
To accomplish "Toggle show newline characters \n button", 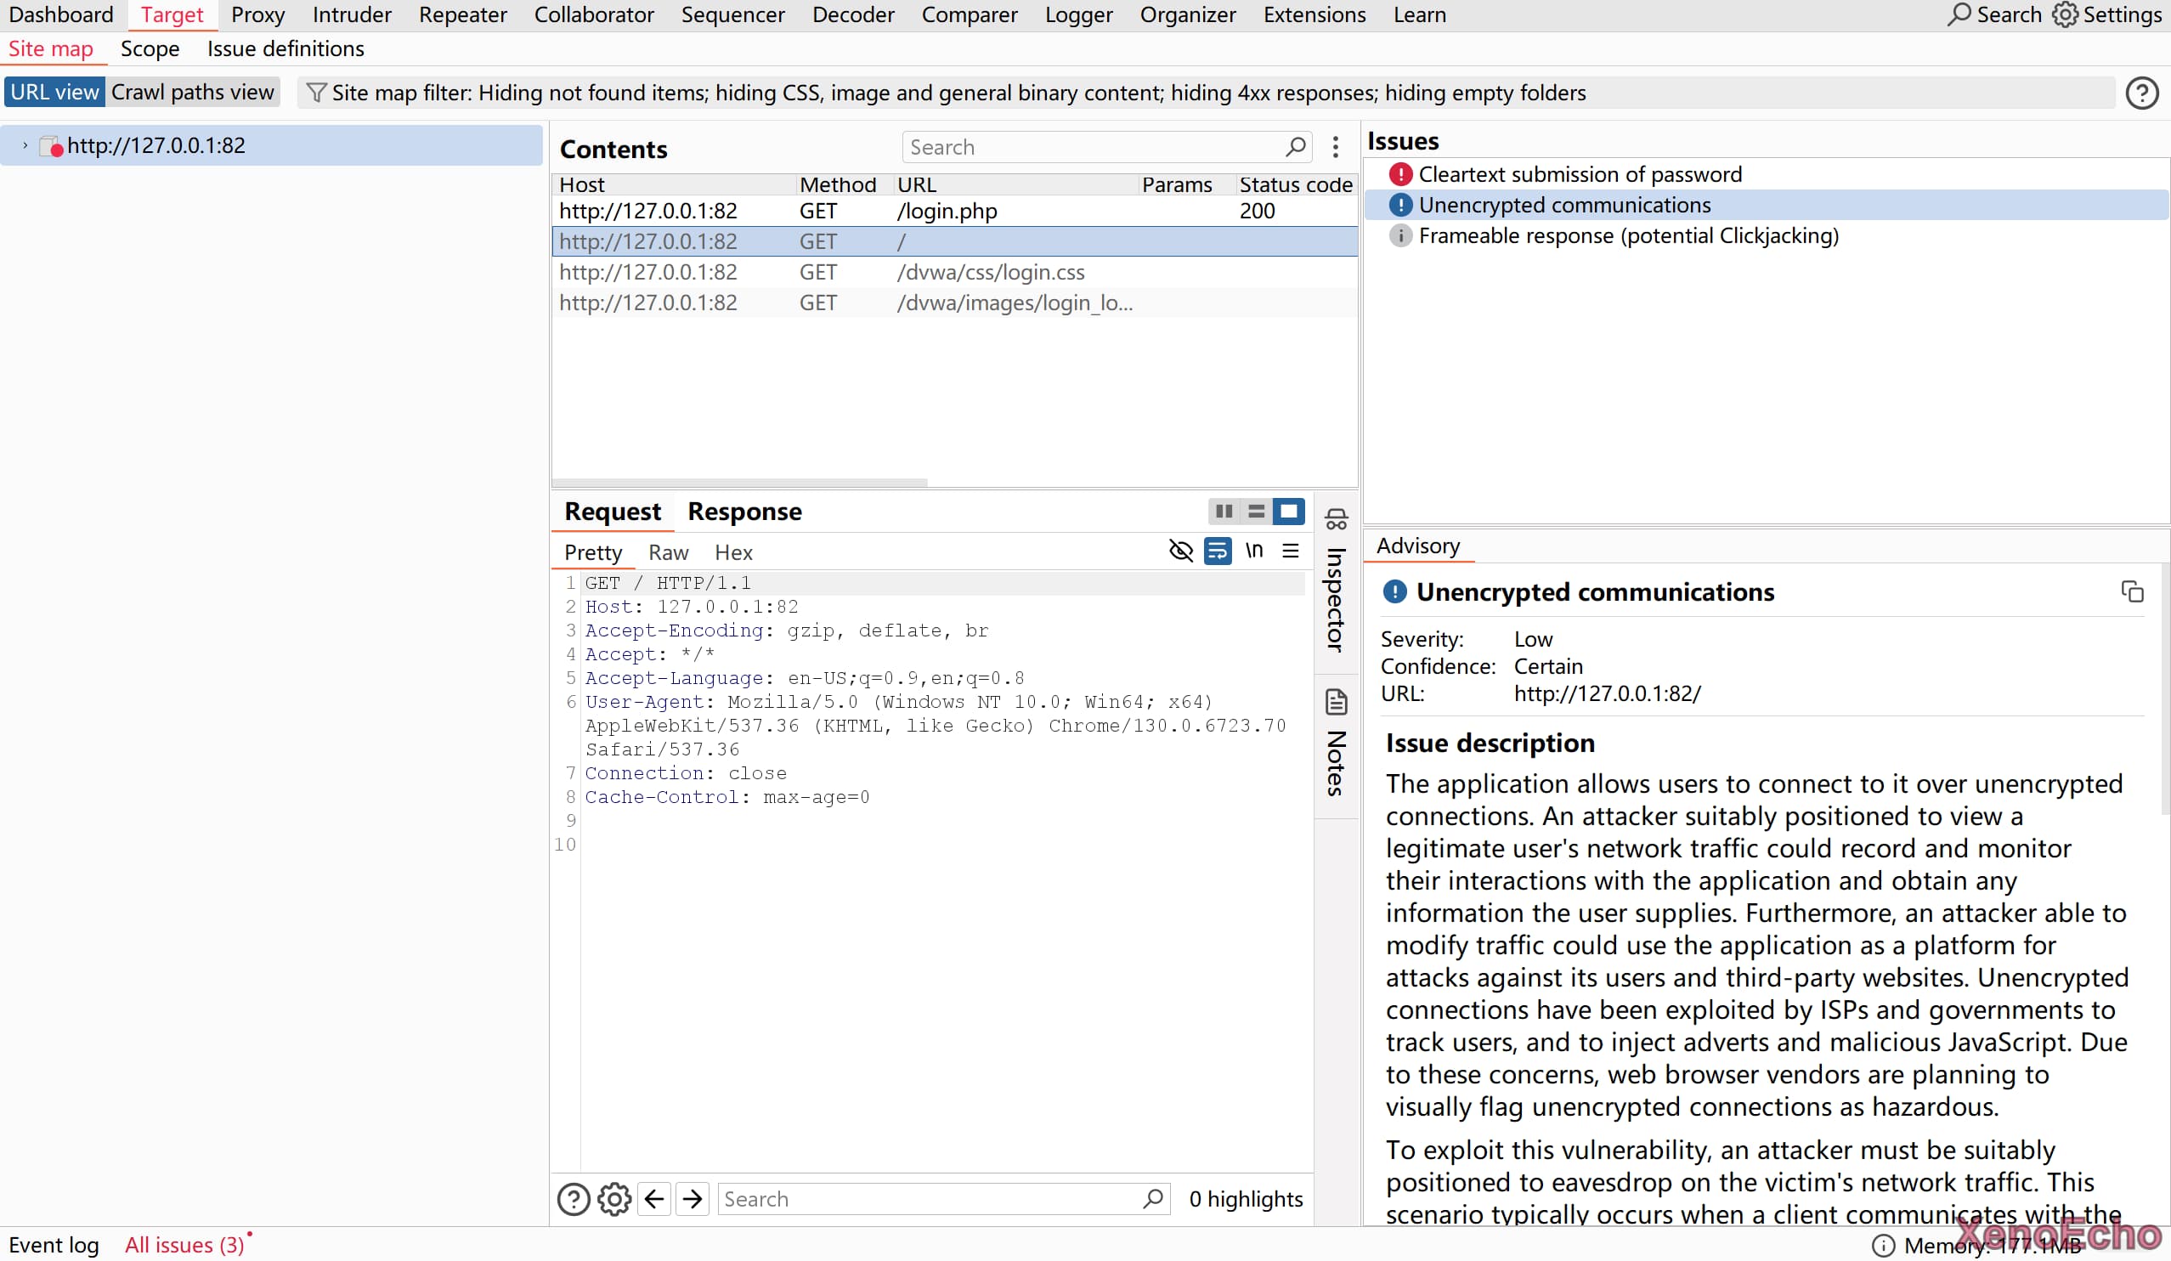I will (1253, 551).
